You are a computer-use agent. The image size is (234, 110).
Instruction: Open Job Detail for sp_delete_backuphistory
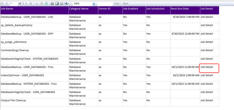pyautogui.click(x=207, y=25)
